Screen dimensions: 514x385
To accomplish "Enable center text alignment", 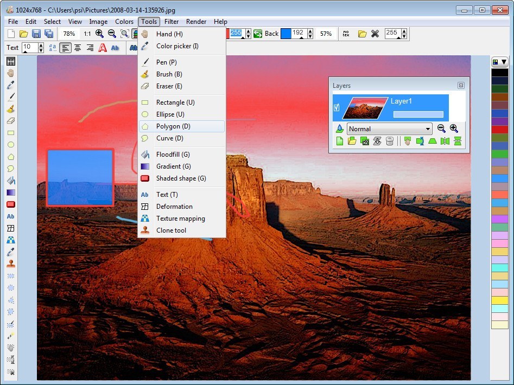I will coord(78,48).
